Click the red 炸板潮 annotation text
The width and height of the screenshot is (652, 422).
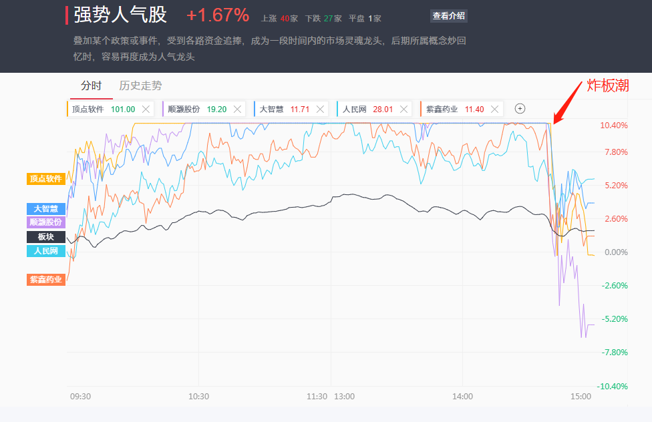coord(607,85)
